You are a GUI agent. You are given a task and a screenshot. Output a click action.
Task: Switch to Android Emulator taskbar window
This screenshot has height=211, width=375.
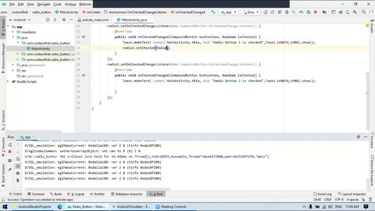pos(131,206)
